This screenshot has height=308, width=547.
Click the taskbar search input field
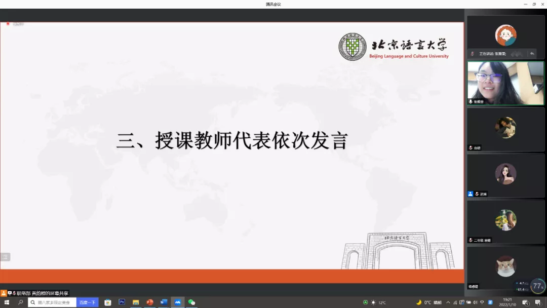(x=53, y=302)
